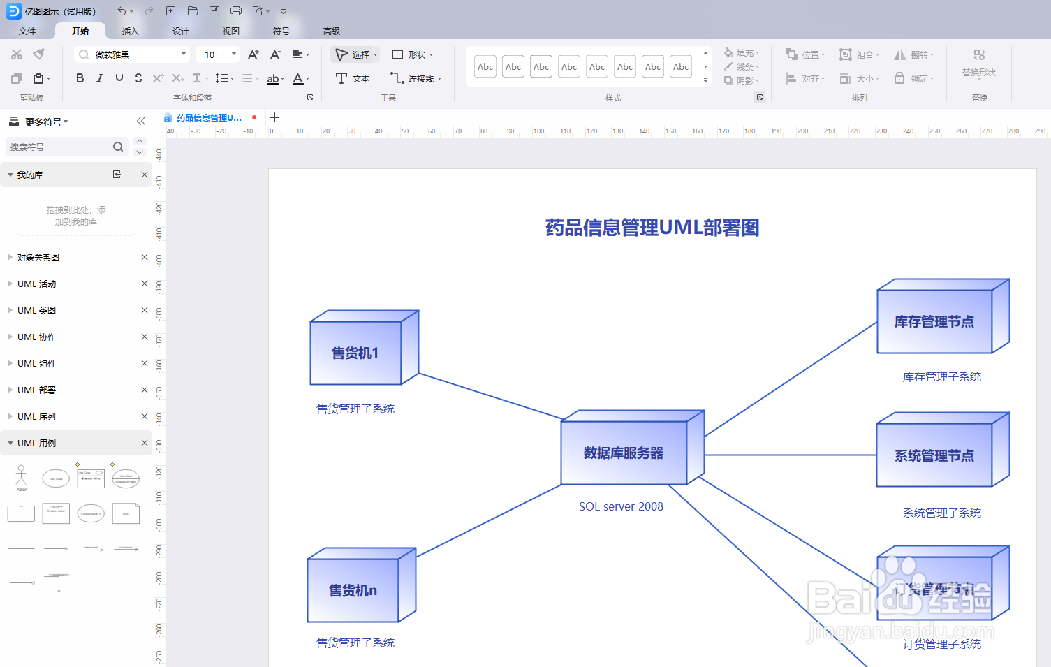Image resolution: width=1051 pixels, height=667 pixels.
Task: Toggle italic formatting
Action: [99, 78]
